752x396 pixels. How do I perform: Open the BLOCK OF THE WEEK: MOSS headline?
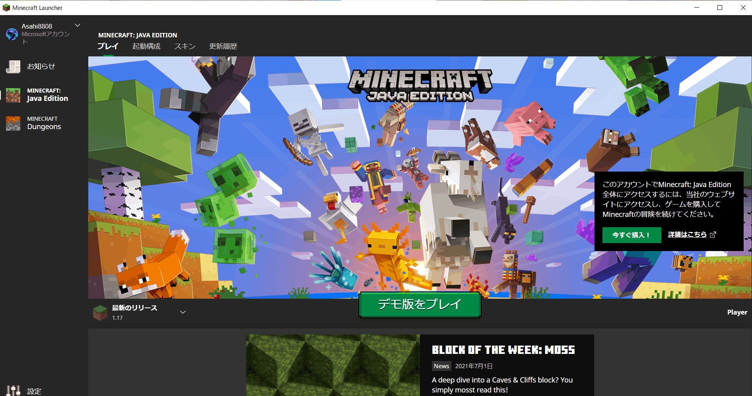pyautogui.click(x=503, y=350)
